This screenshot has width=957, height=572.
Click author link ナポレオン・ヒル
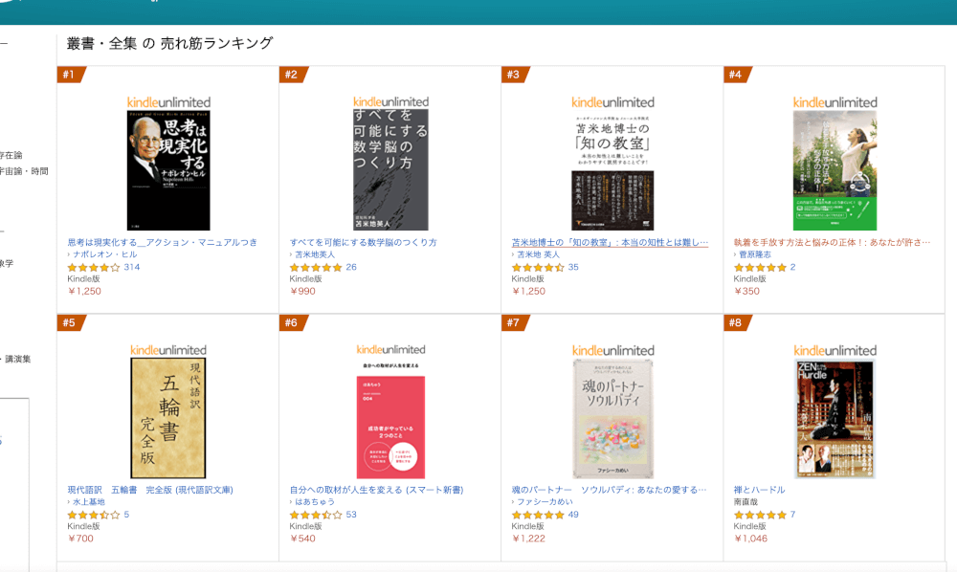[104, 254]
